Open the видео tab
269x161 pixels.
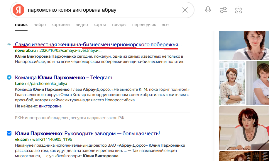(82, 25)
